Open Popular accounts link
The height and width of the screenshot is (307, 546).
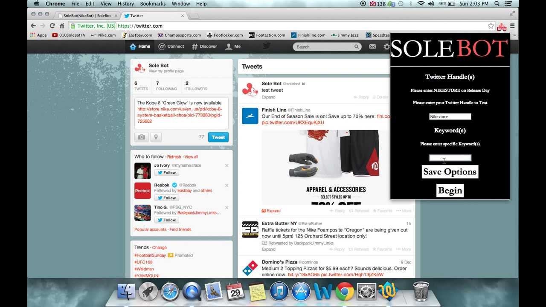(150, 229)
